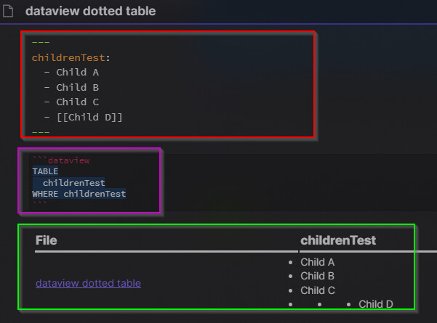
Task: Click the 'Child A' item in the table
Action: click(318, 262)
